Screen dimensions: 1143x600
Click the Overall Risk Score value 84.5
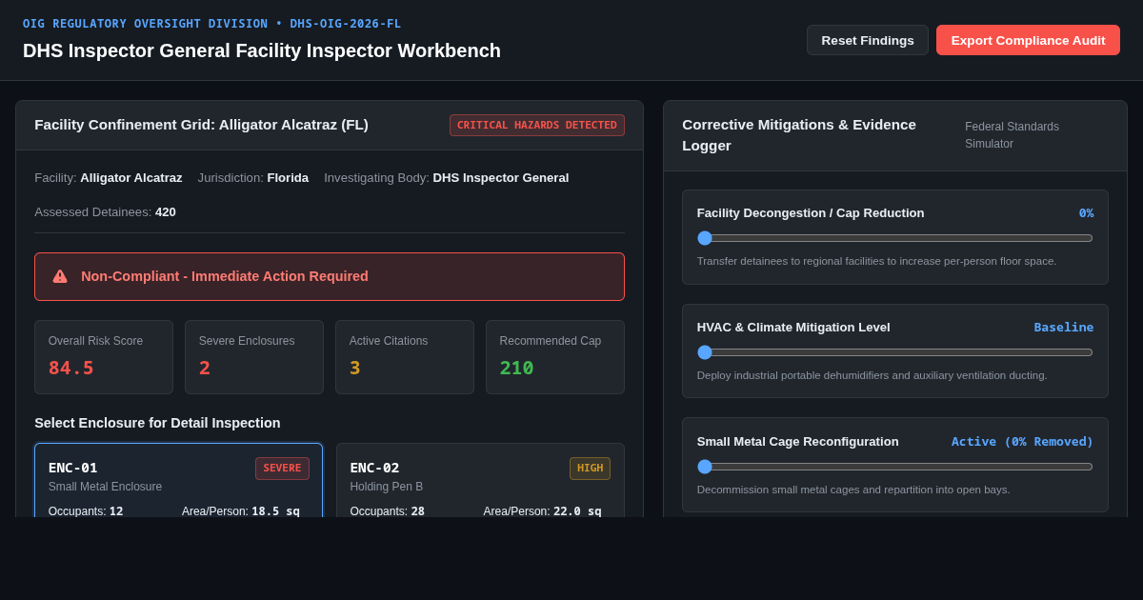pyautogui.click(x=71, y=368)
